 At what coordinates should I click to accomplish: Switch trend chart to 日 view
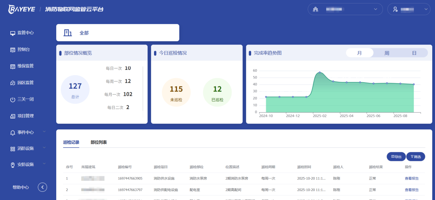point(414,53)
